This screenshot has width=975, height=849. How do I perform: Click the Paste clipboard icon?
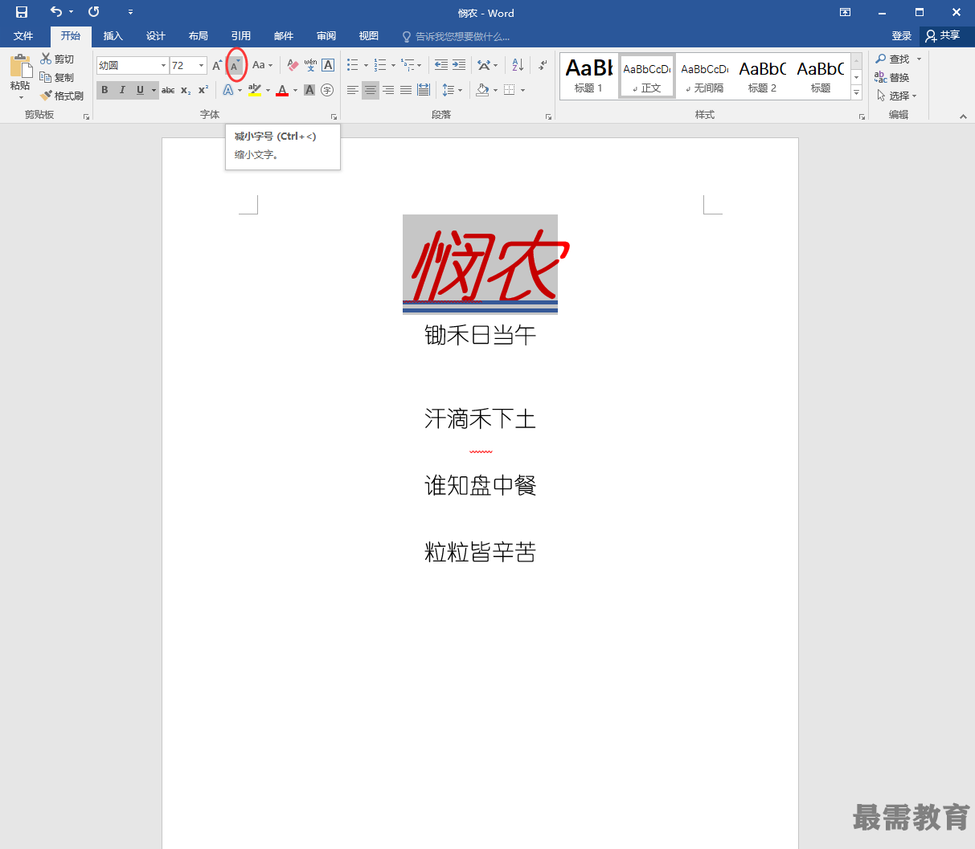(x=20, y=67)
